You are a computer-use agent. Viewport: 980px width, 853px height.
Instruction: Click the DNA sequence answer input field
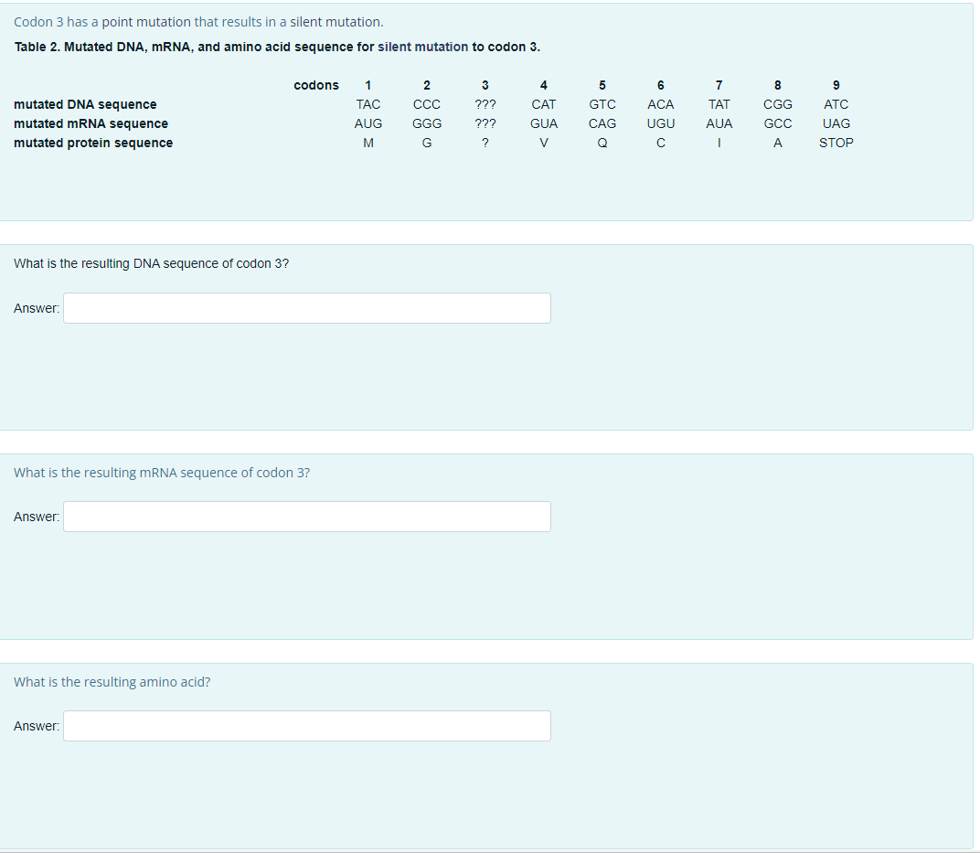[306, 308]
